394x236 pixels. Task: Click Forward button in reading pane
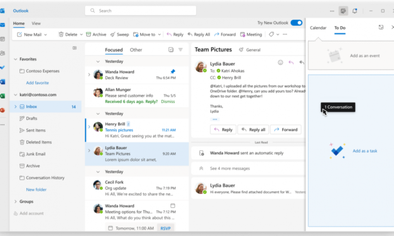click(x=286, y=129)
